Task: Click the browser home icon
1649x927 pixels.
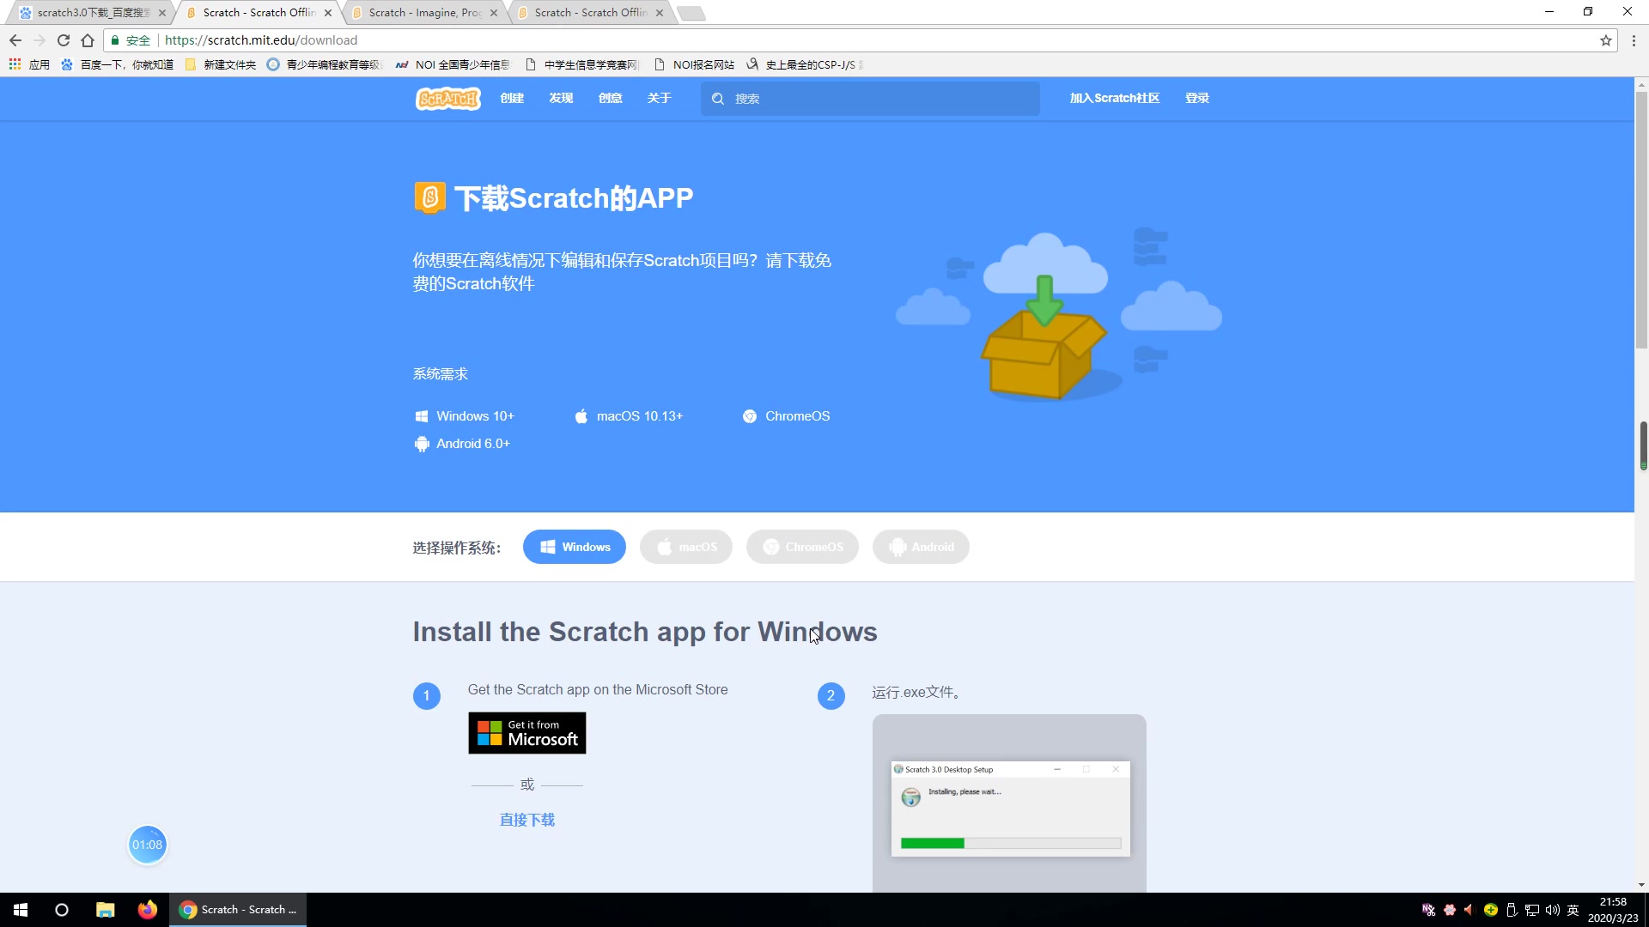Action: tap(88, 40)
